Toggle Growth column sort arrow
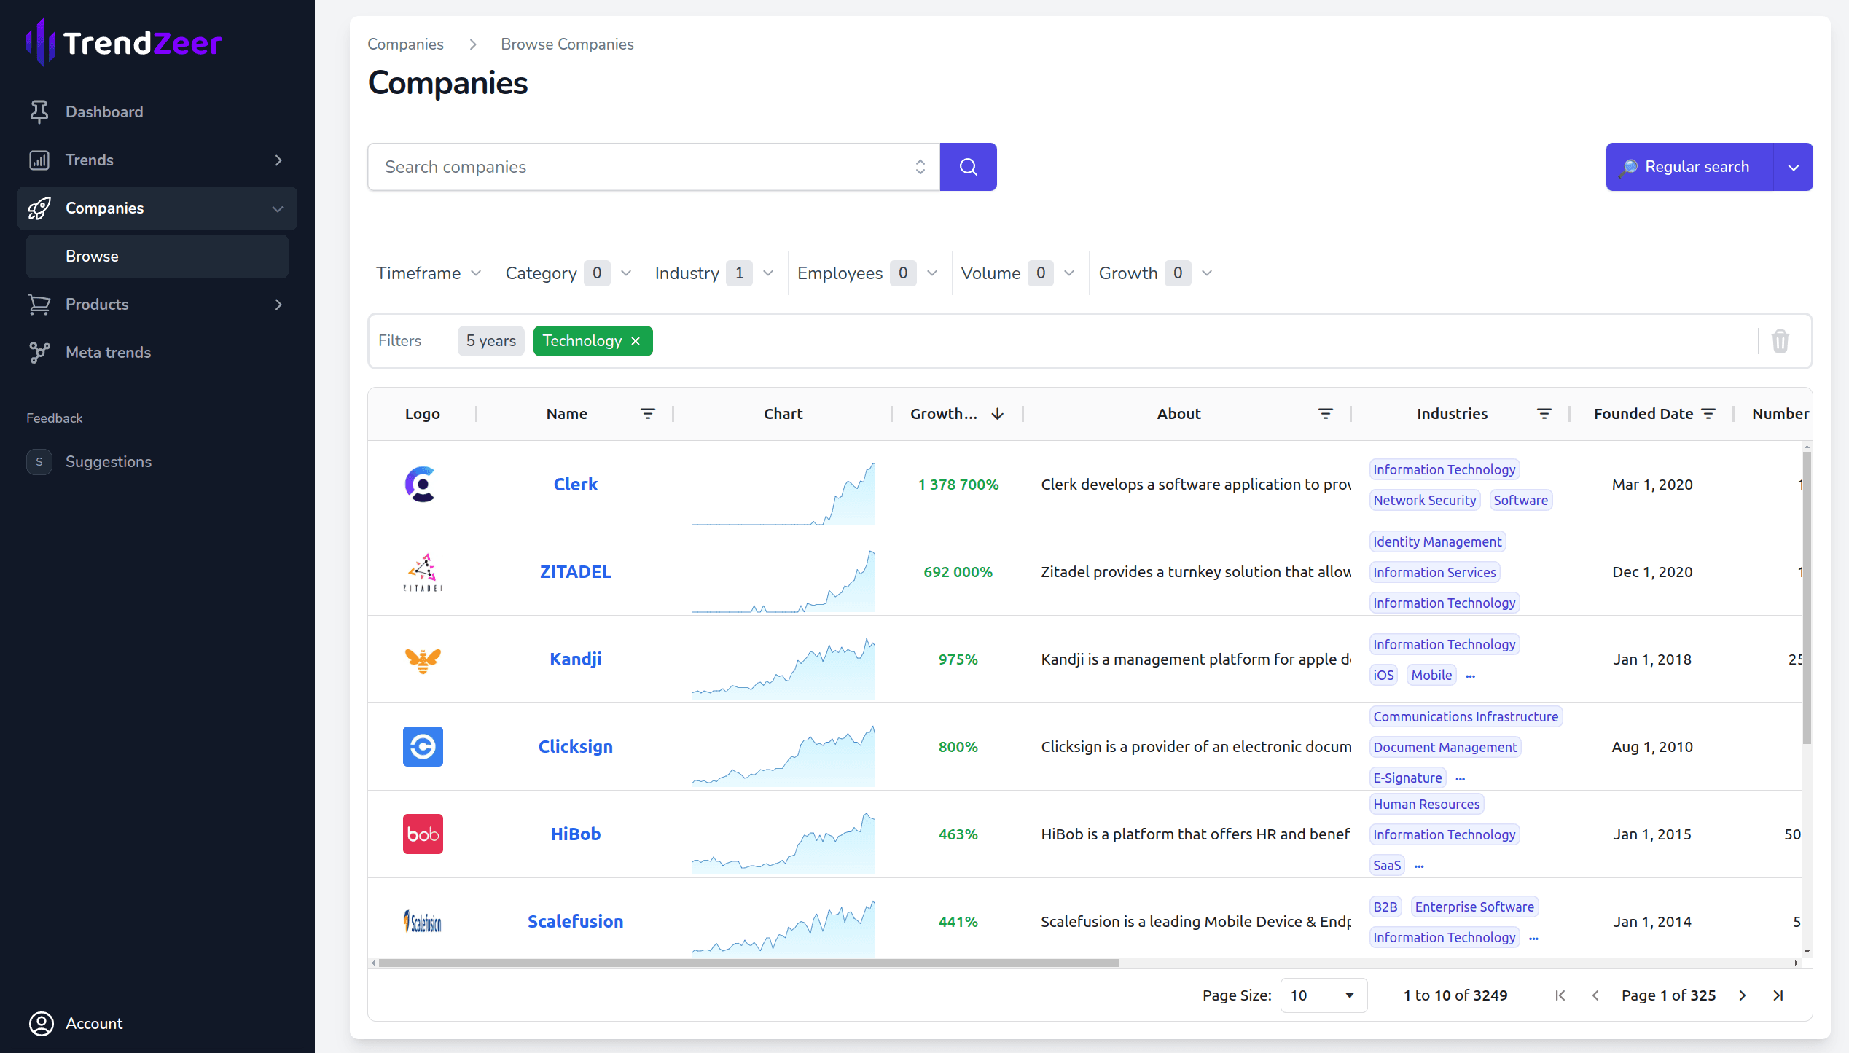Image resolution: width=1849 pixels, height=1053 pixels. pos(997,413)
